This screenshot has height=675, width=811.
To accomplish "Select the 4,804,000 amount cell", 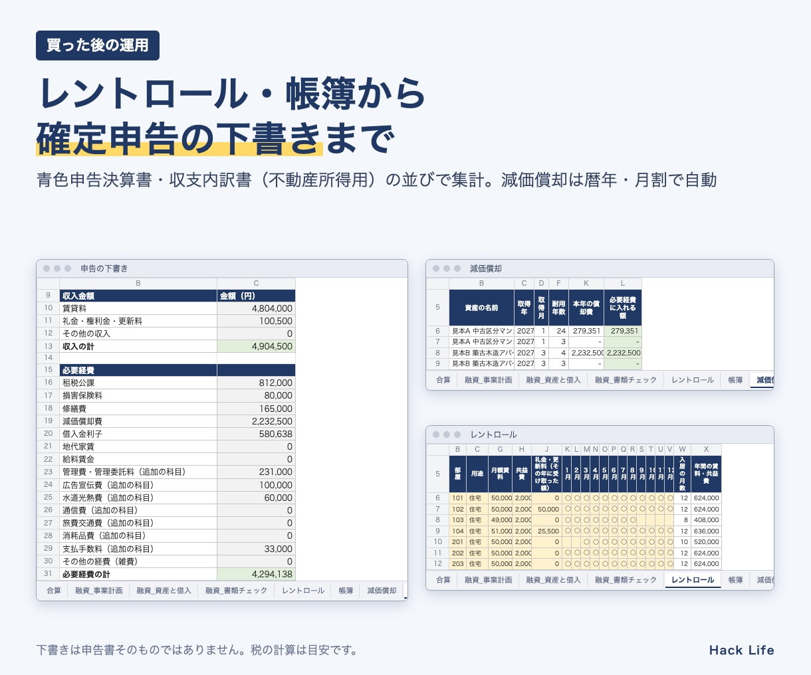I will point(256,308).
